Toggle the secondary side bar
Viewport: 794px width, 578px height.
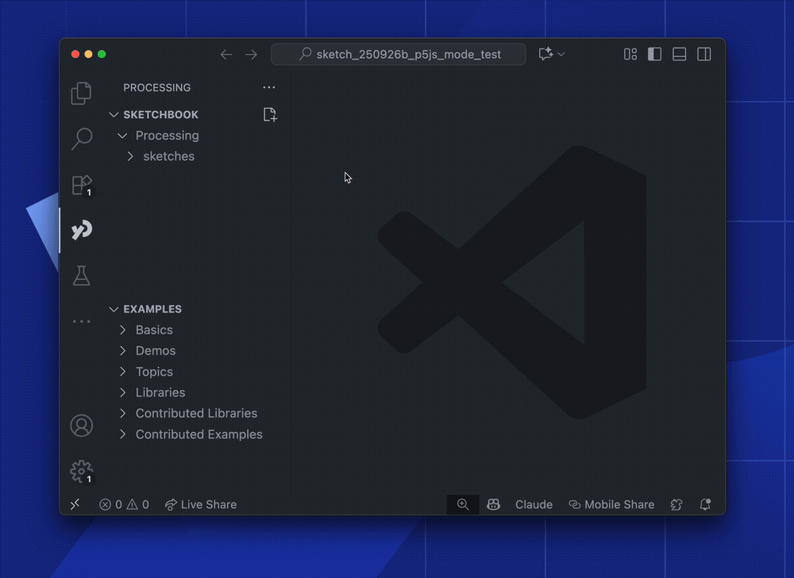(703, 54)
